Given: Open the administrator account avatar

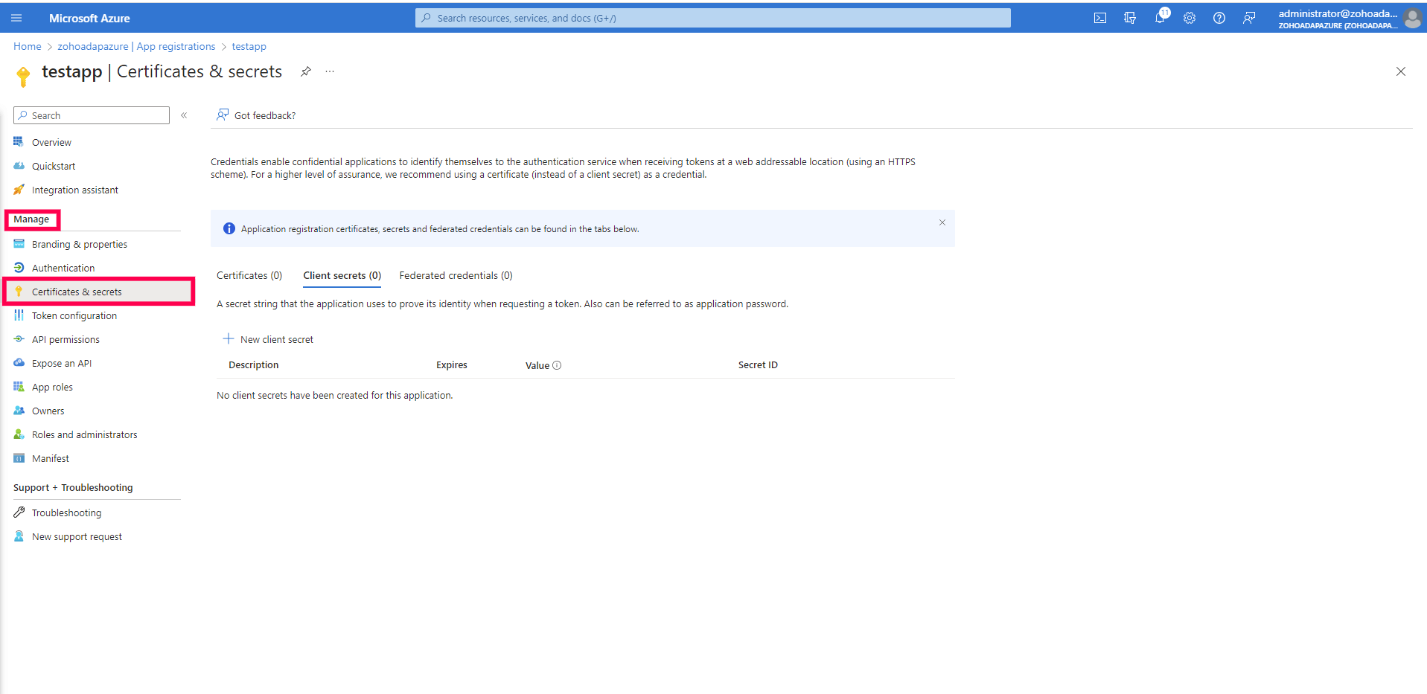Looking at the screenshot, I should point(1413,19).
